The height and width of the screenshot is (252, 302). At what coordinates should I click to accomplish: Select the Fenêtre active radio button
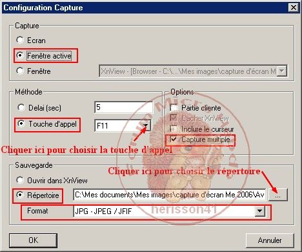click(x=20, y=55)
